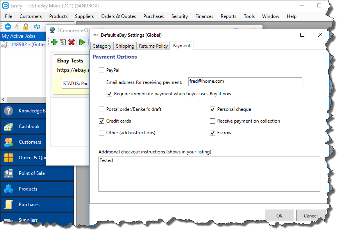Open the Orders & Quotes menu

click(x=118, y=16)
